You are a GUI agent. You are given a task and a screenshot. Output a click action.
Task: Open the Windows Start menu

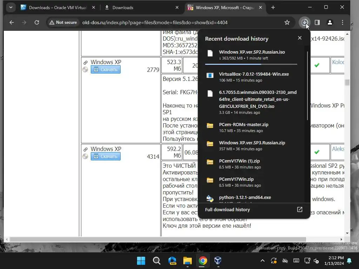(x=141, y=261)
